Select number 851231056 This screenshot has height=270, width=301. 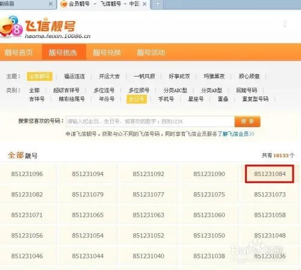[x=27, y=236]
